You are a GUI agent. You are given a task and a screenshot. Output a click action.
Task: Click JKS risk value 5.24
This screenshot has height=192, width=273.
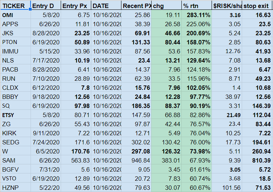[227, 33]
